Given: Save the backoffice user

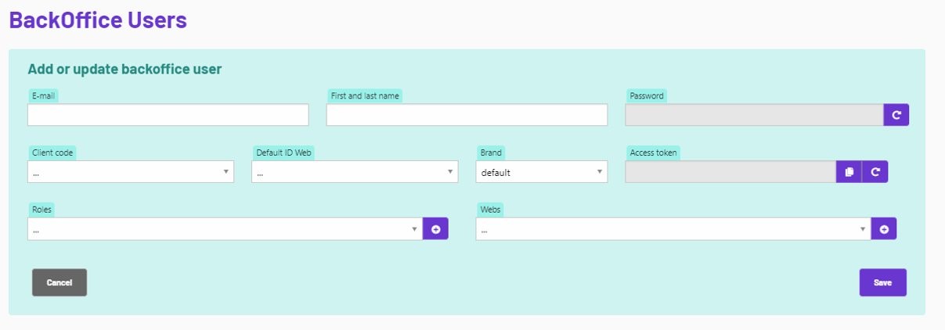Looking at the screenshot, I should pyautogui.click(x=883, y=282).
